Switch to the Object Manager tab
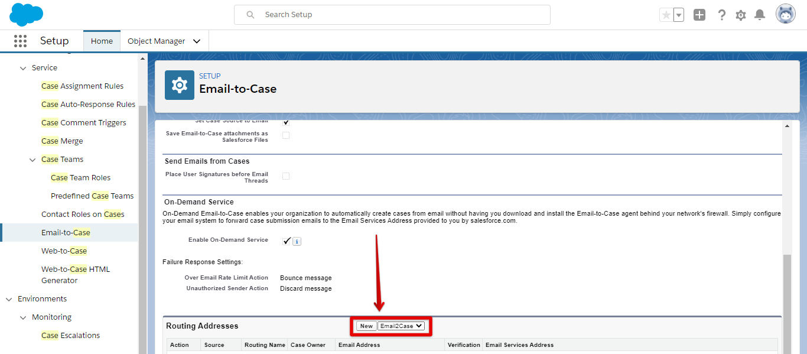The height and width of the screenshot is (354, 807). point(157,41)
